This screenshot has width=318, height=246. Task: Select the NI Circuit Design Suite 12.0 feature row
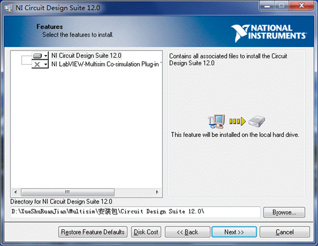(x=86, y=56)
